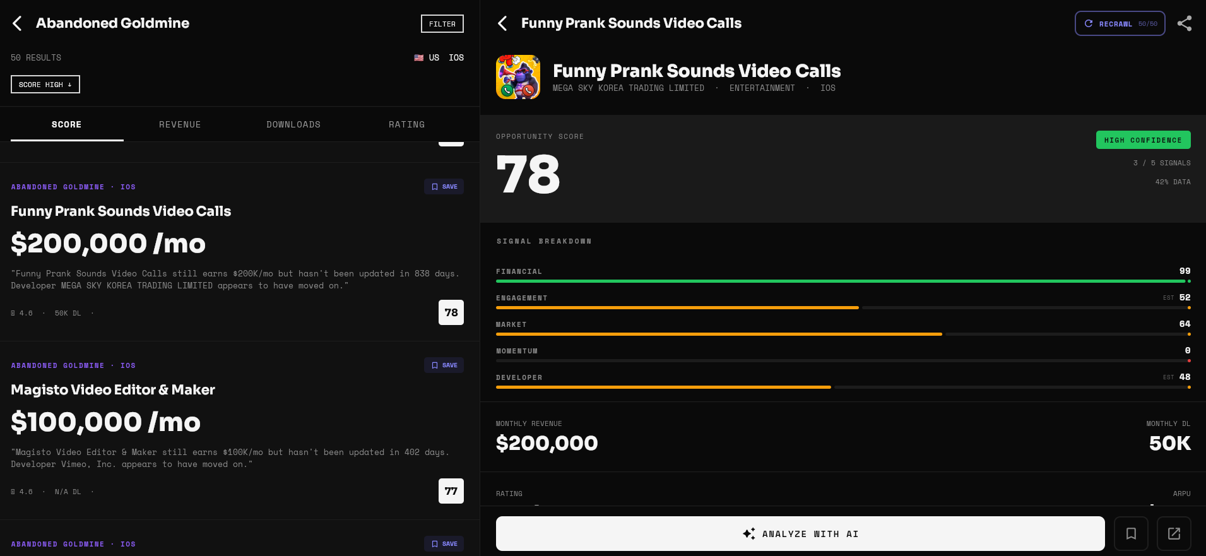Screen dimensions: 1206x556
Task: Open the share icon in detail header
Action: pos(1185,23)
